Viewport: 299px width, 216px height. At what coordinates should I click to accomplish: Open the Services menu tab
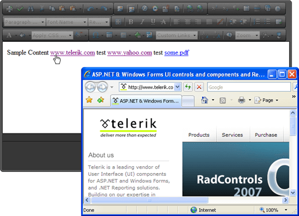click(233, 135)
